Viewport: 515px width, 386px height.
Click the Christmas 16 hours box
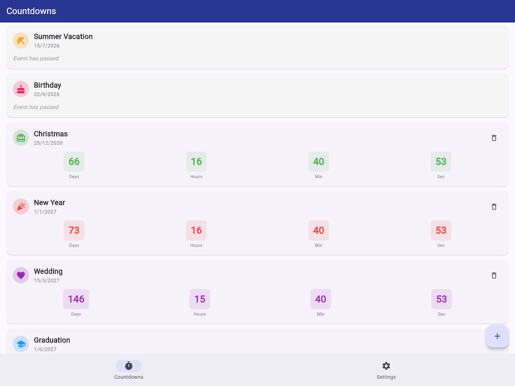(196, 162)
